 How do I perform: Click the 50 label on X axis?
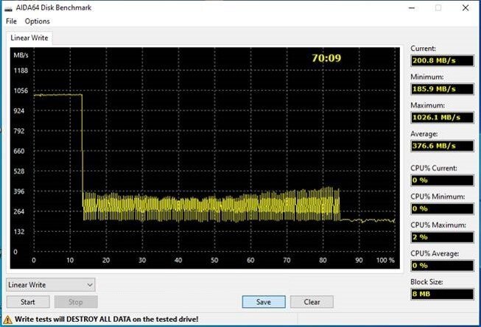214,261
